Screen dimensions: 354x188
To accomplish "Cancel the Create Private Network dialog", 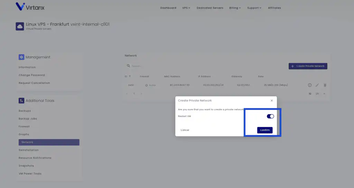I will [x=185, y=130].
